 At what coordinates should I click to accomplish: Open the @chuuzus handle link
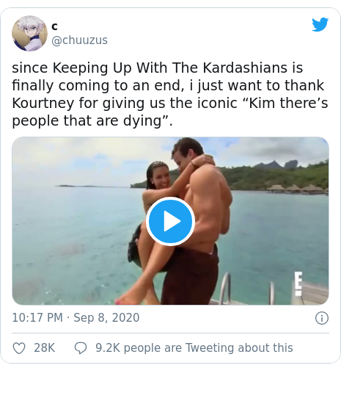79,40
